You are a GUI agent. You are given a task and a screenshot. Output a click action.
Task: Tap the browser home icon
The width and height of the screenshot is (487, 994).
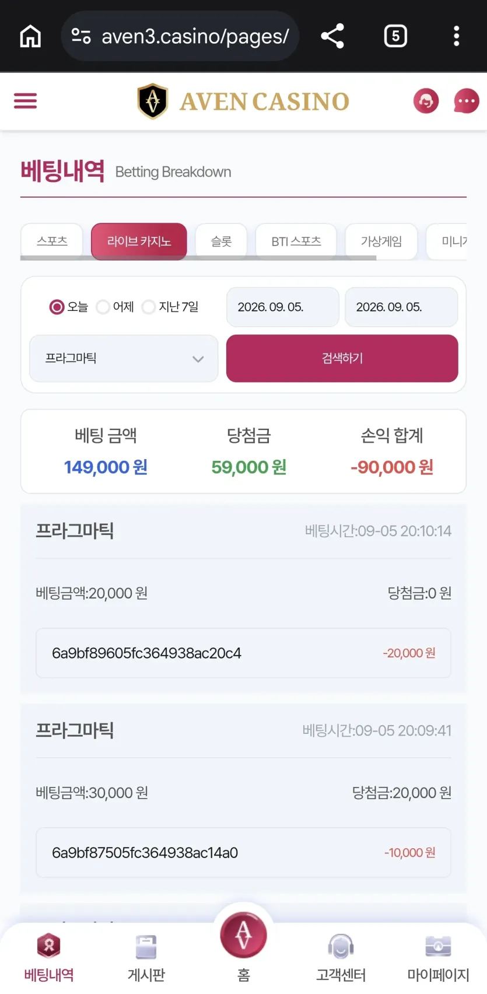(30, 36)
